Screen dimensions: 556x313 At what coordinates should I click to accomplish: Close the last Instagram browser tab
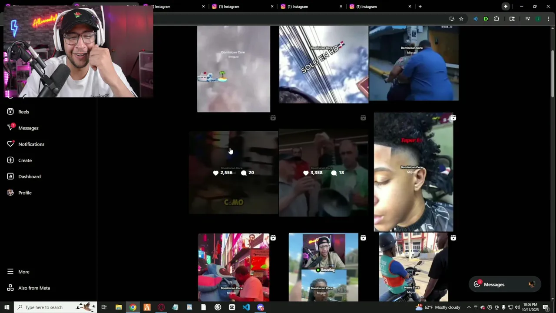[410, 7]
